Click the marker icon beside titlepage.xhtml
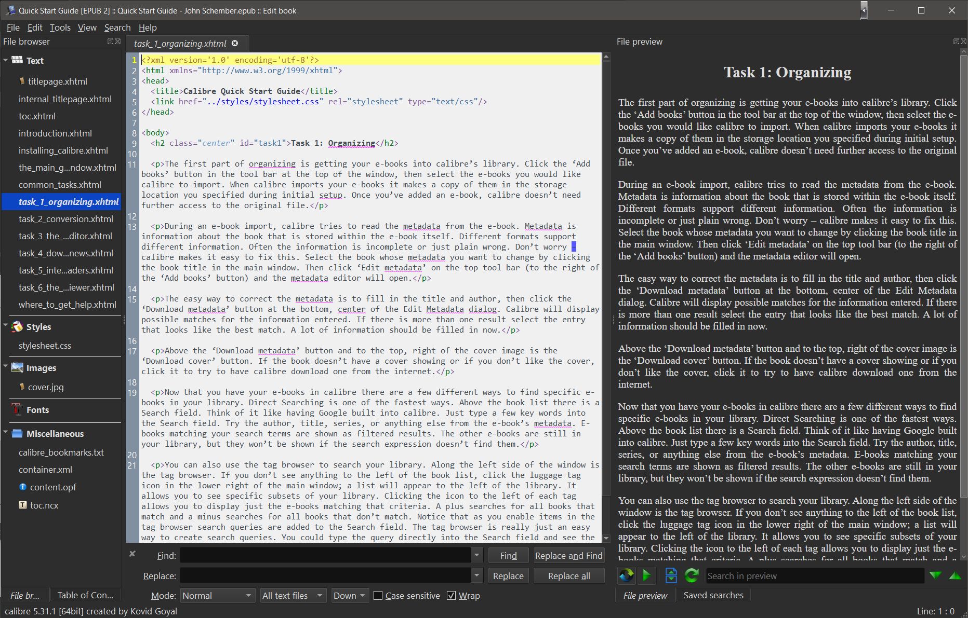The width and height of the screenshot is (968, 618). [22, 81]
